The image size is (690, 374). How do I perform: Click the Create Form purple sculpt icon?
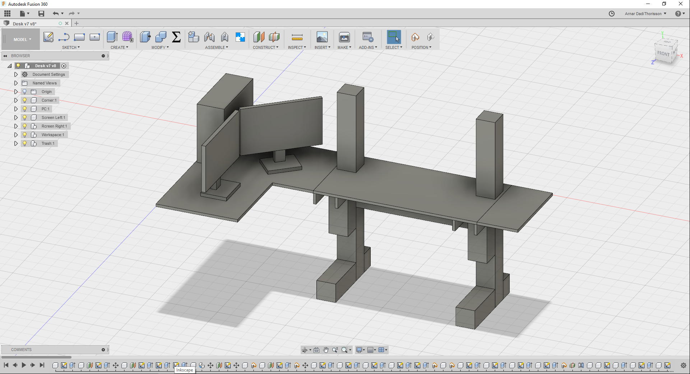[x=128, y=37]
